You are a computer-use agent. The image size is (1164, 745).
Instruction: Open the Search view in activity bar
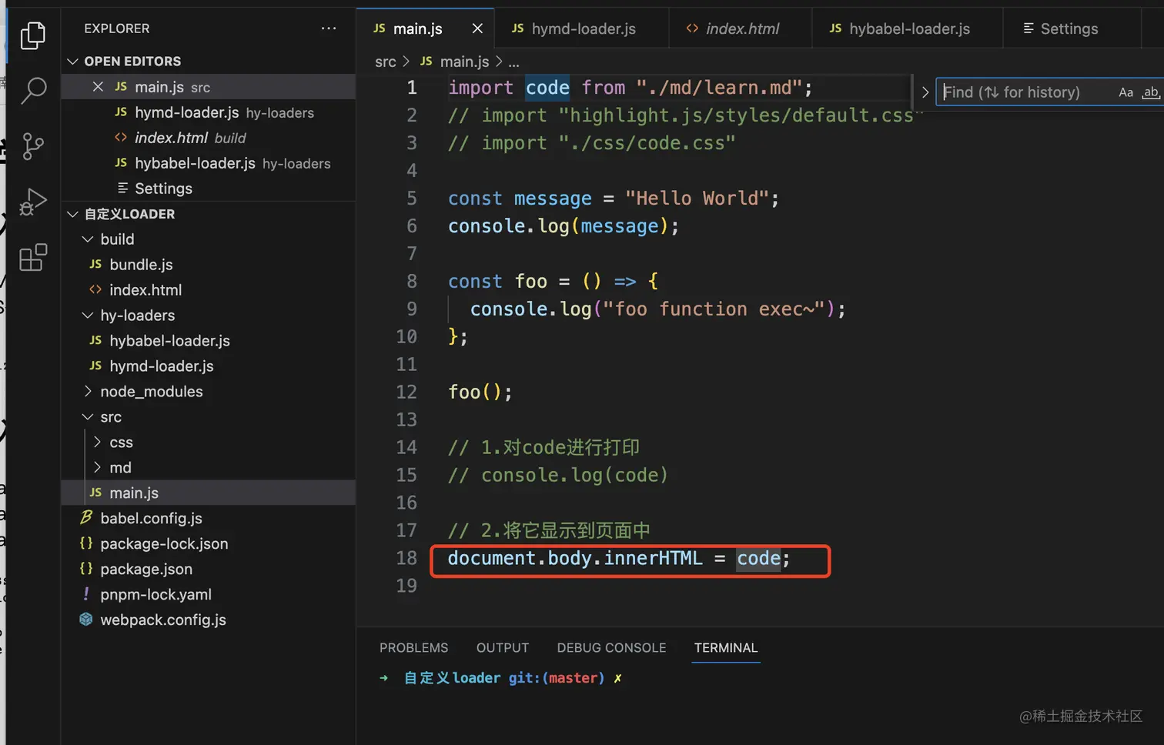point(32,90)
